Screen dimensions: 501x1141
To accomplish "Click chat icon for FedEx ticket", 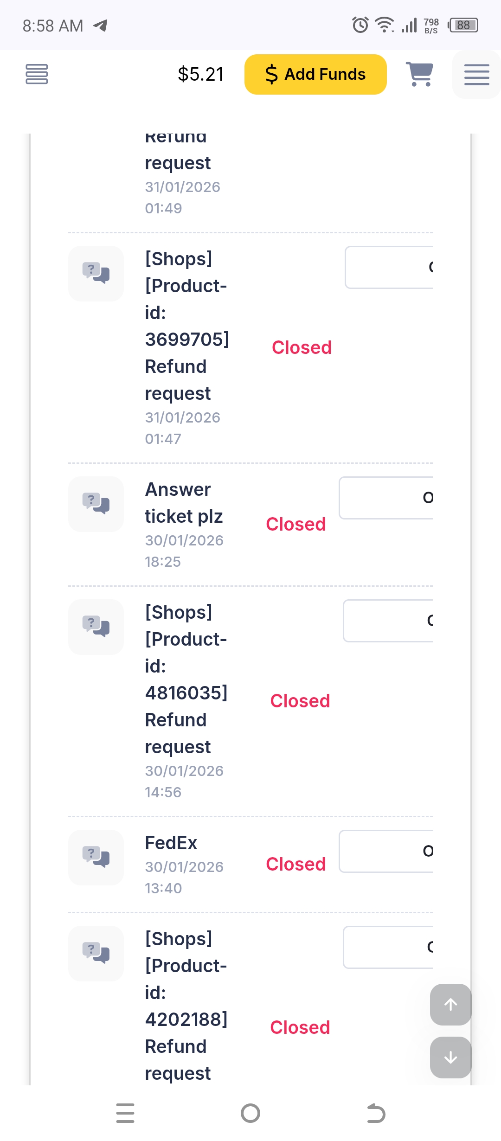I will pos(96,857).
